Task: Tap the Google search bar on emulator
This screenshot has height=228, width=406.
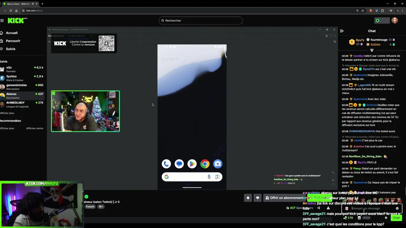Action: (x=192, y=177)
